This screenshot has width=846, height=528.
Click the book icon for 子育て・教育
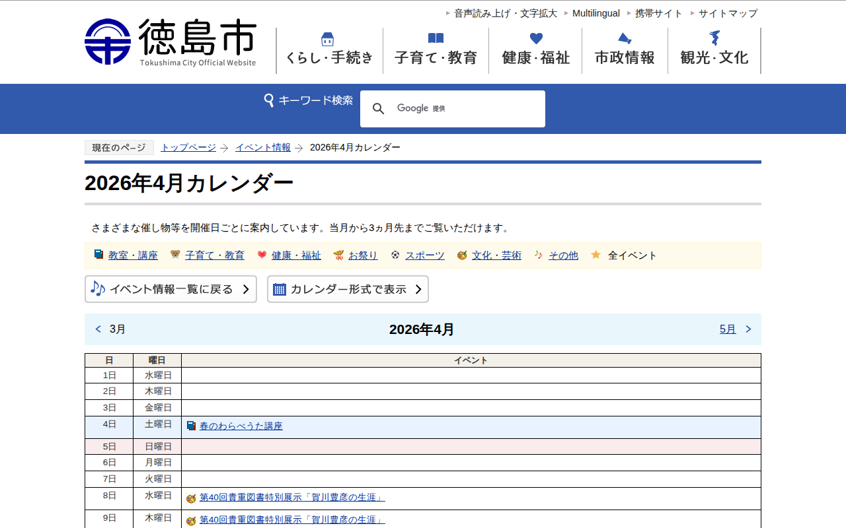436,38
